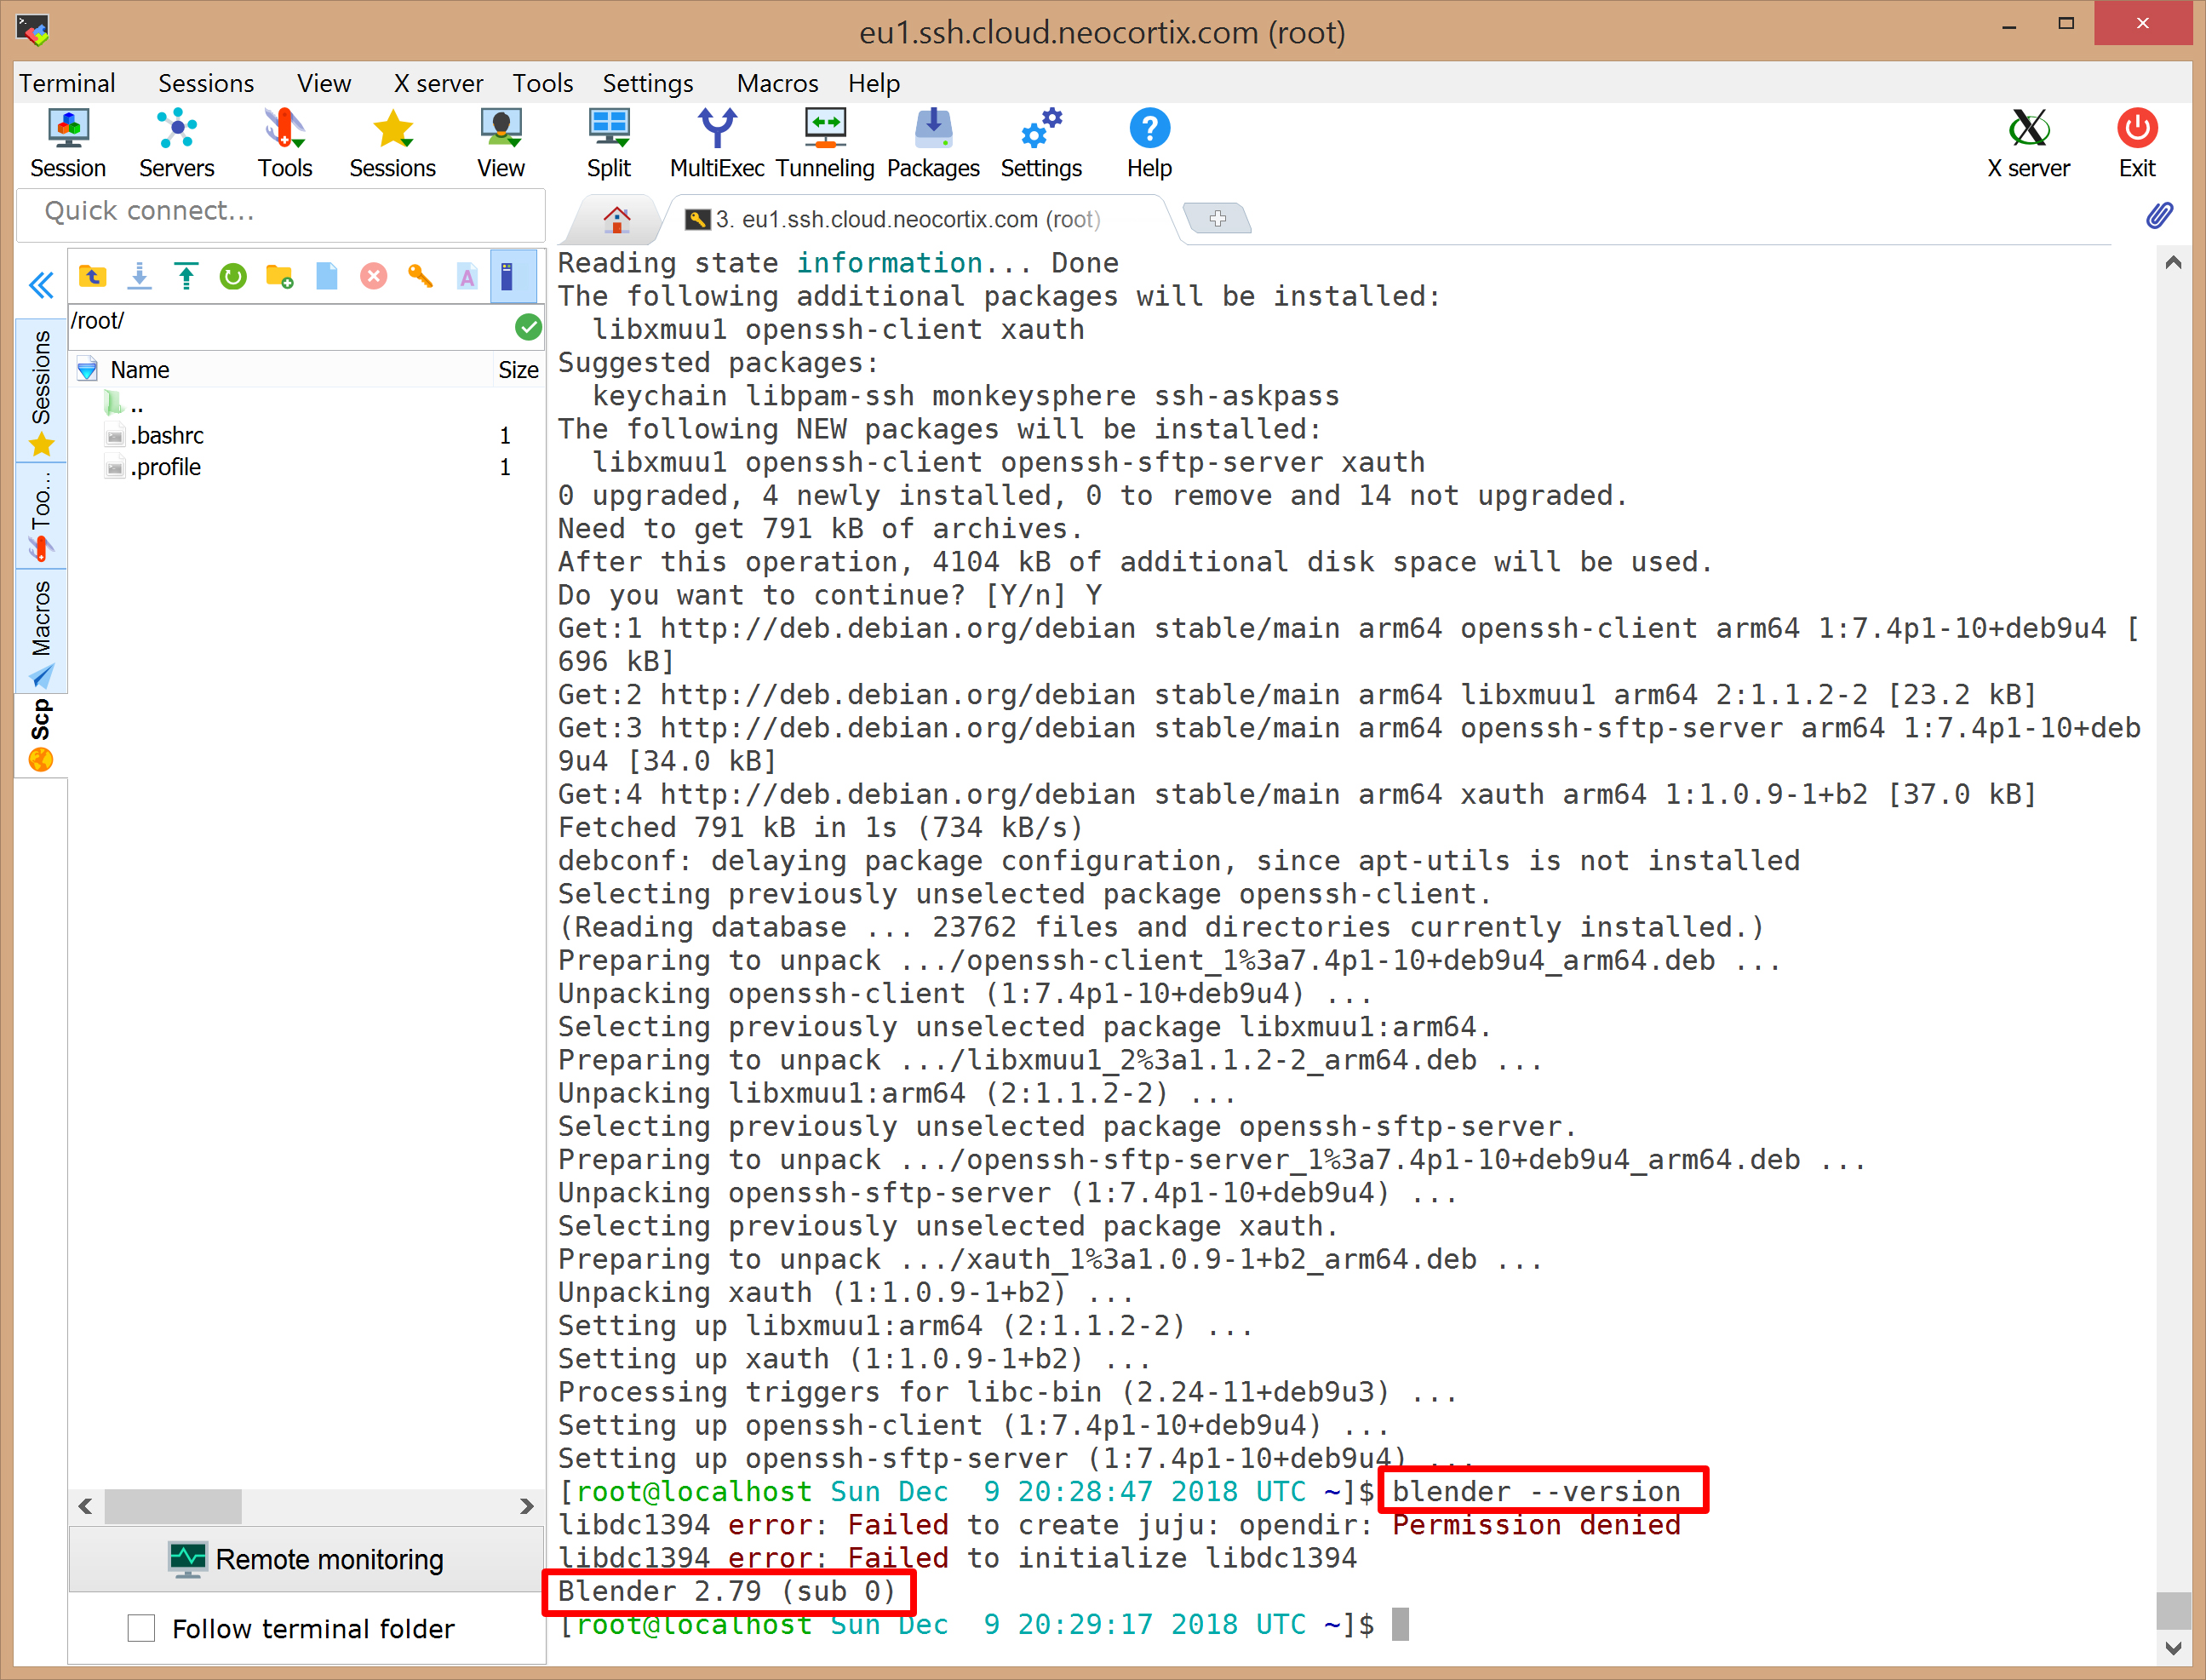Sort files by Size column
The image size is (2206, 1680).
point(518,370)
